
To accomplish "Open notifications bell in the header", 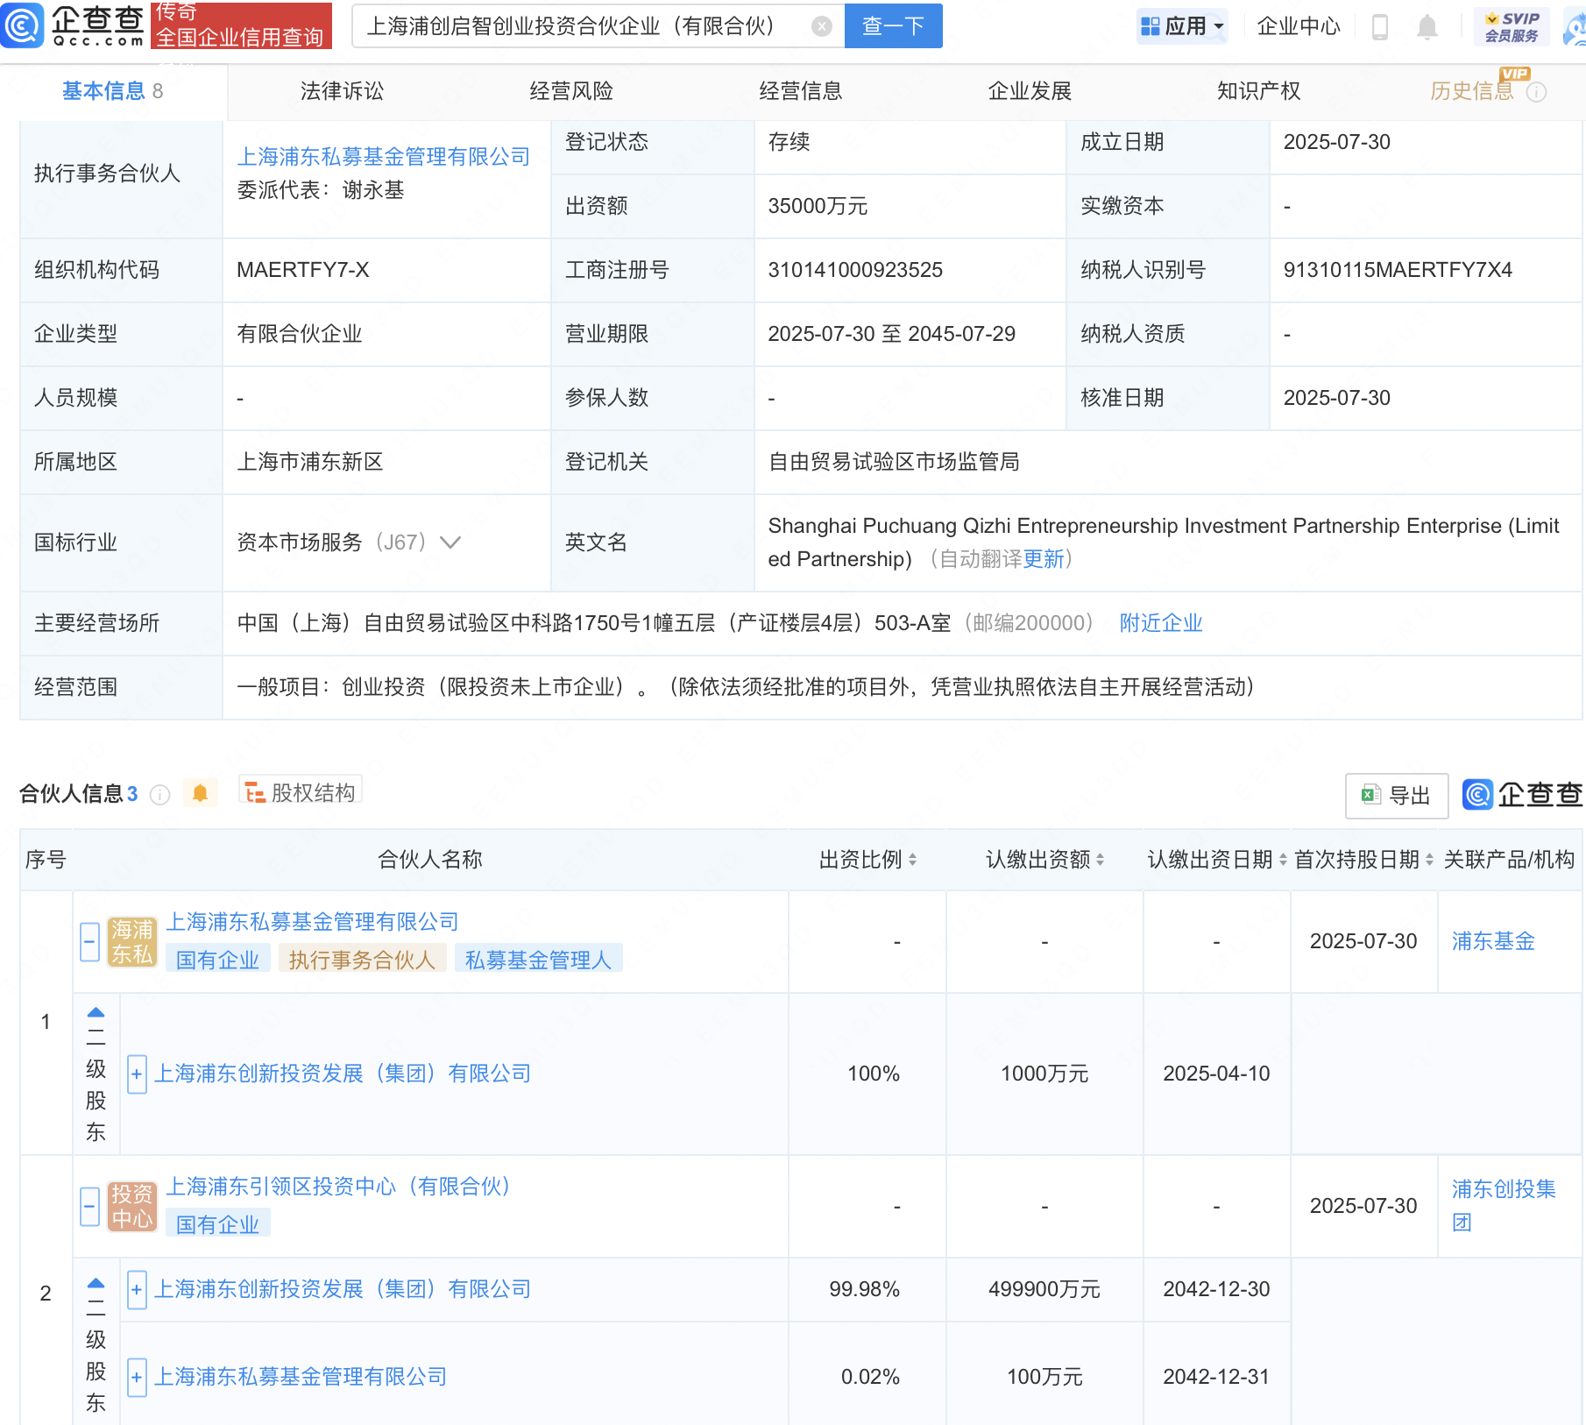I will coord(1427,27).
